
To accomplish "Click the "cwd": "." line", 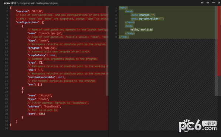I will tap(35, 70).
